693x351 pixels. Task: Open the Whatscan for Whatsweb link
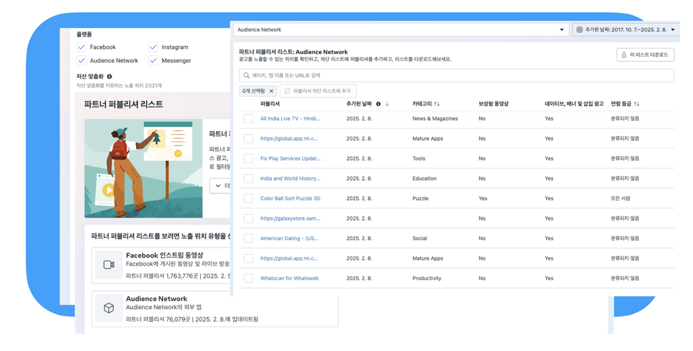pyautogui.click(x=290, y=279)
